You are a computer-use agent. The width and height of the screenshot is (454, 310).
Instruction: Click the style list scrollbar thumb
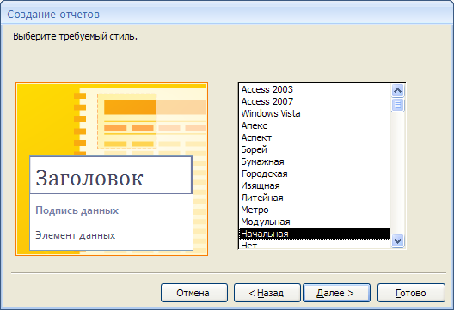pos(397,105)
